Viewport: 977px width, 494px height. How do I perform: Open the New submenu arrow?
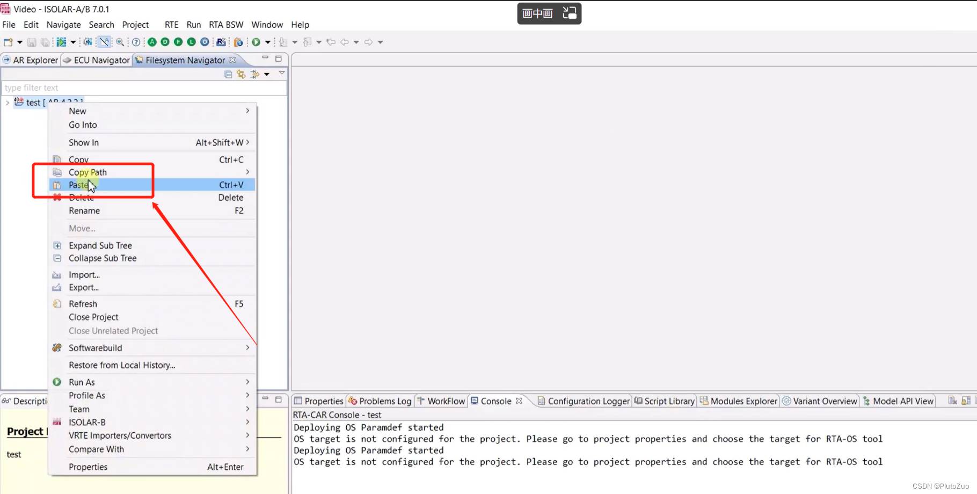[x=247, y=111]
